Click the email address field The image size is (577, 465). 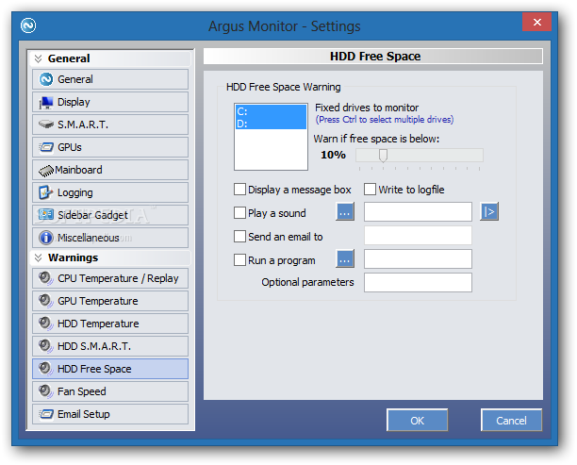click(x=418, y=236)
